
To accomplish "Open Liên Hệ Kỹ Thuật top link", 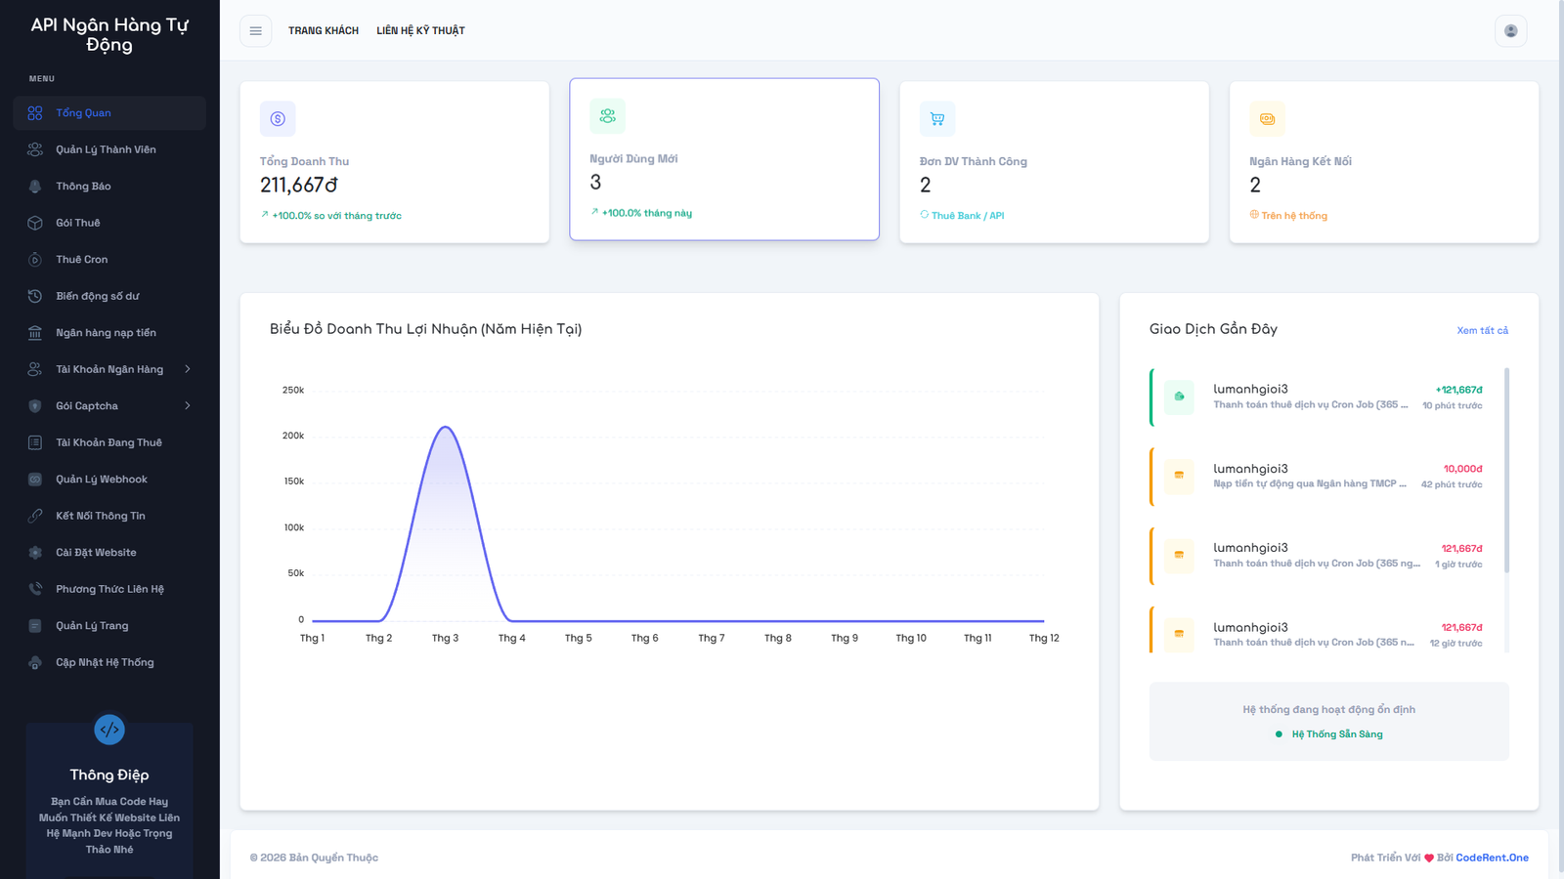I will point(420,31).
